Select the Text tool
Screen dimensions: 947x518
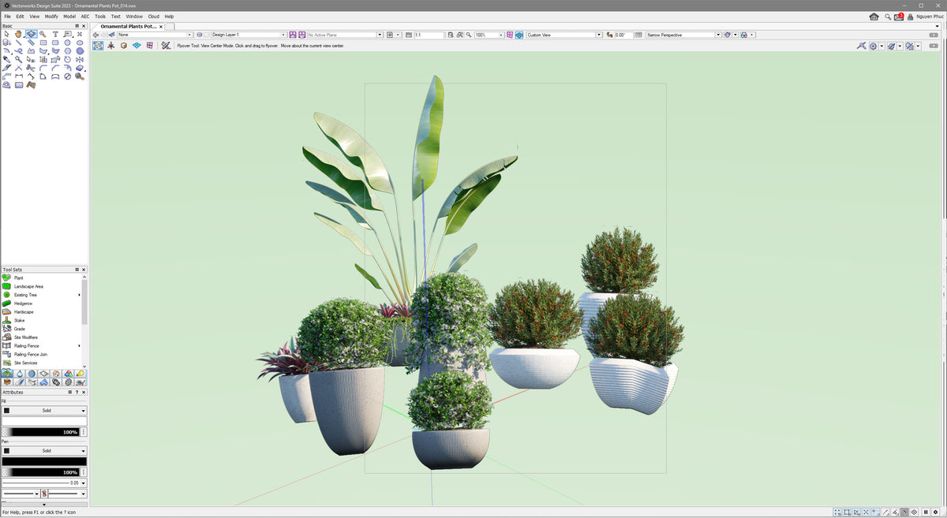pos(55,34)
